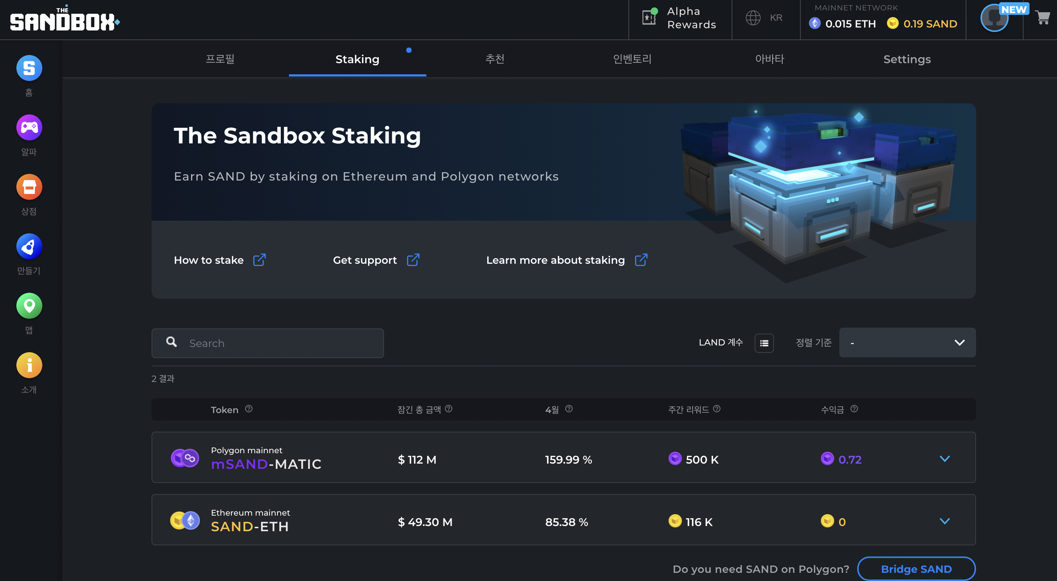
Task: Open the user avatar profile
Action: (x=995, y=18)
